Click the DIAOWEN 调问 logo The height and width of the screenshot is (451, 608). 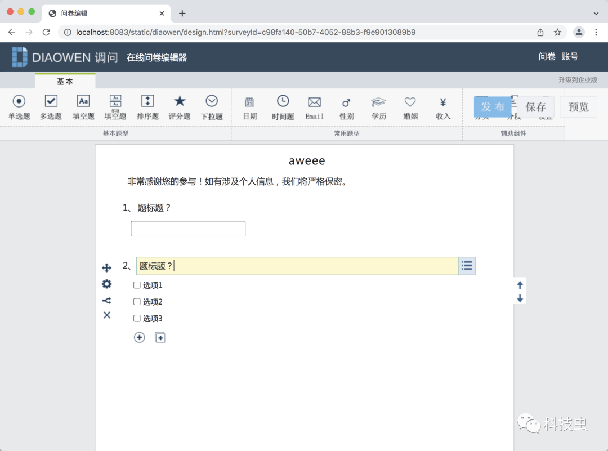pos(65,57)
